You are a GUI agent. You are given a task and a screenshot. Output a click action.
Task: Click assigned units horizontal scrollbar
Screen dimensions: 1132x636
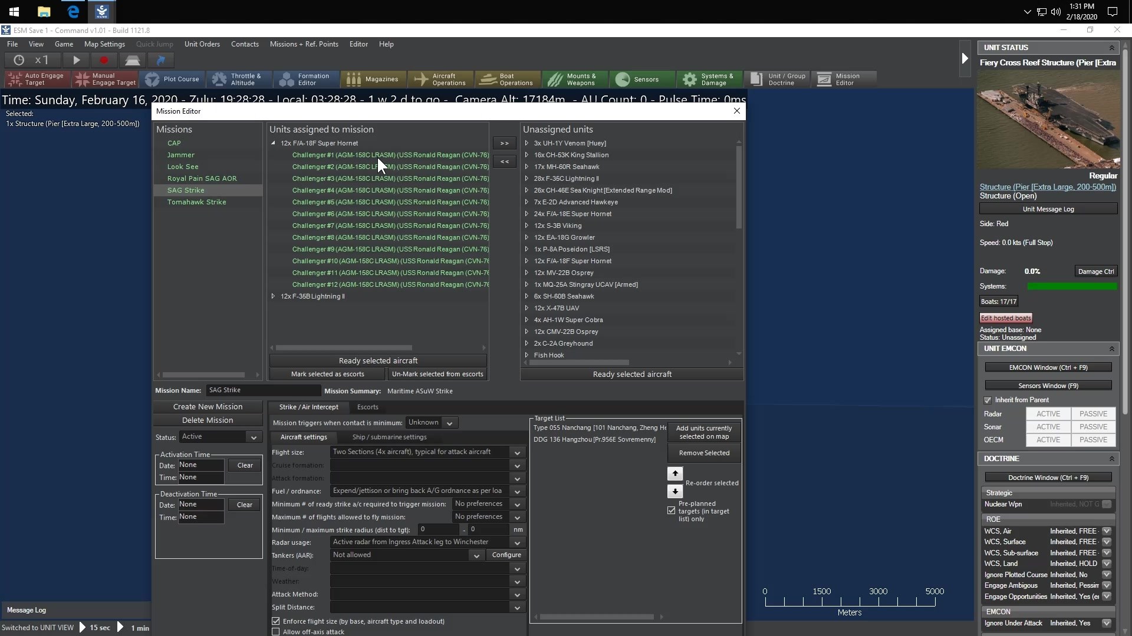click(x=344, y=348)
